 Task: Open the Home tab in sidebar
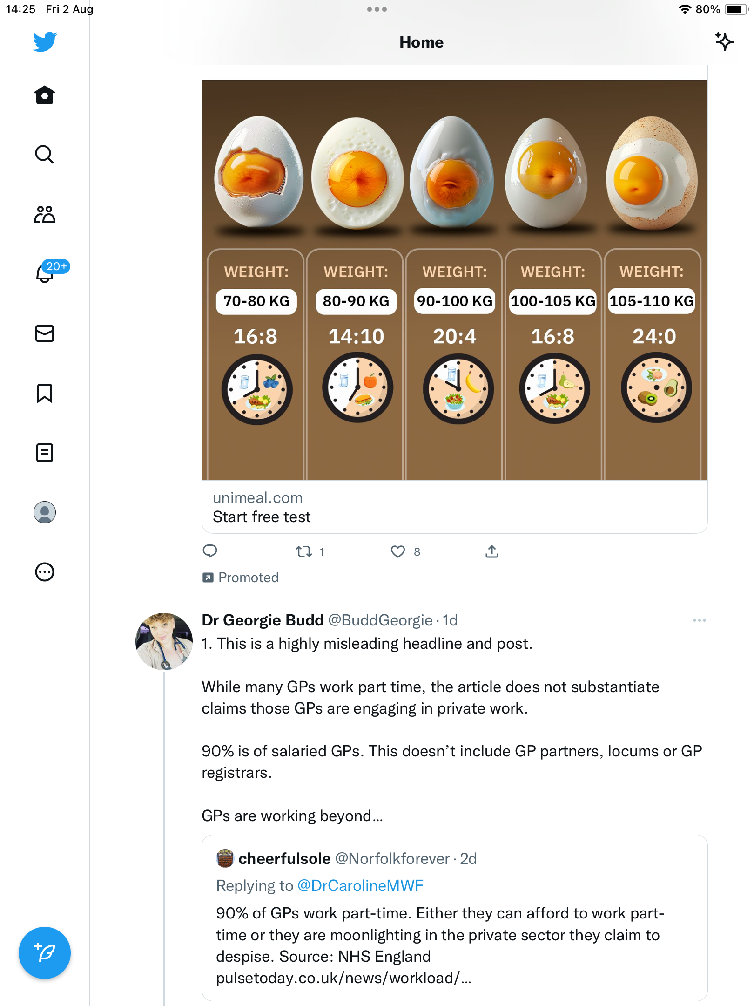tap(45, 95)
